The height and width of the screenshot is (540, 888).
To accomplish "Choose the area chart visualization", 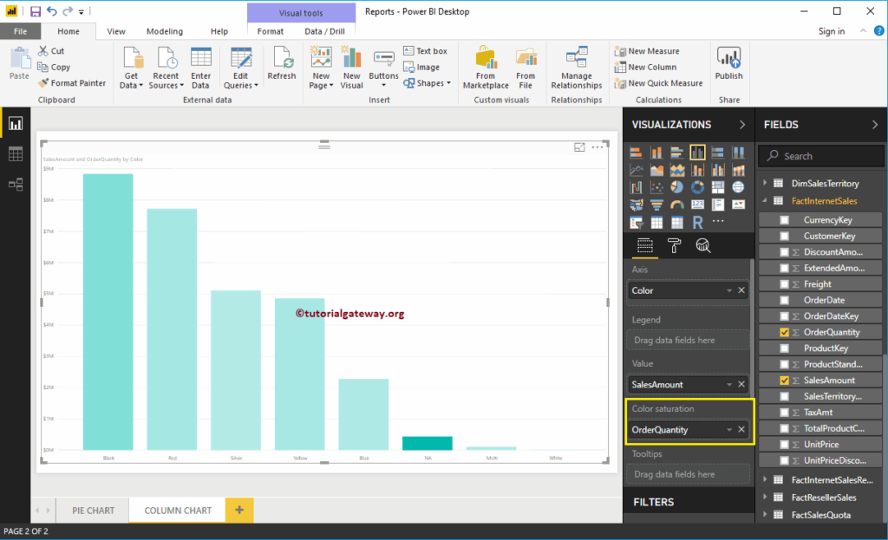I will pos(656,170).
